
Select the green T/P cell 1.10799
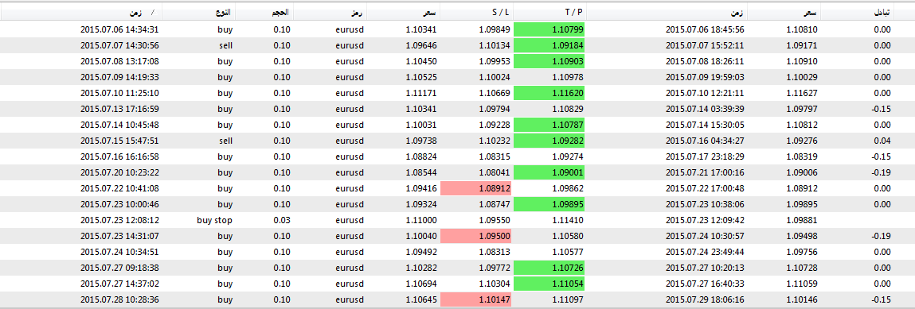coord(549,29)
